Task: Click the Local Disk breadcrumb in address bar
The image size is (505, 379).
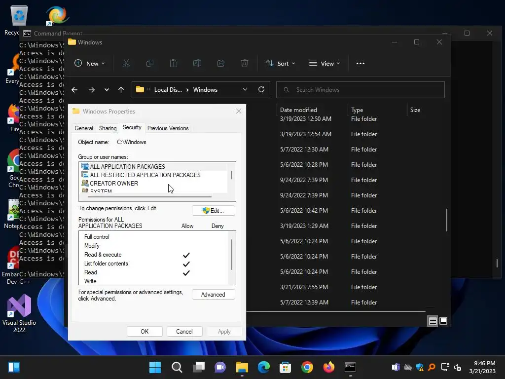Action: click(168, 90)
